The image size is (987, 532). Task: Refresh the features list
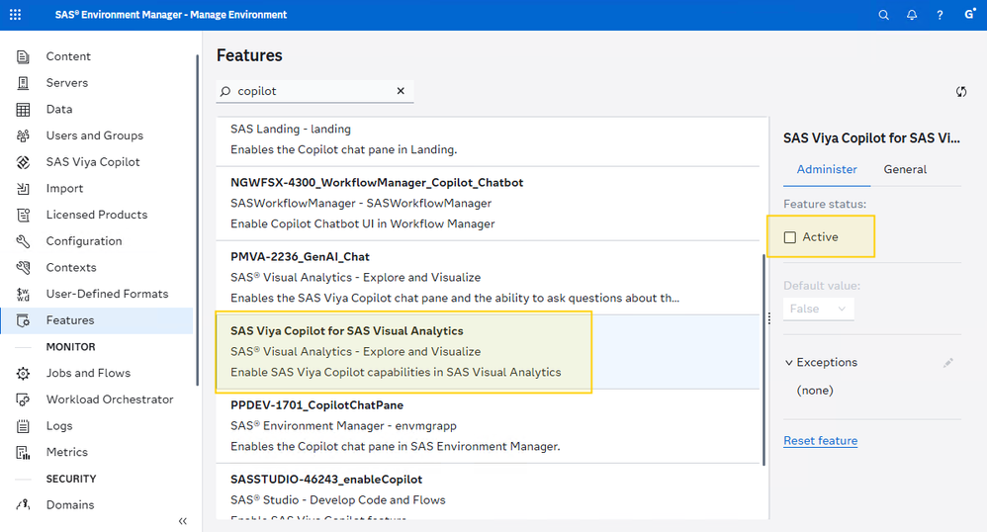tap(961, 91)
